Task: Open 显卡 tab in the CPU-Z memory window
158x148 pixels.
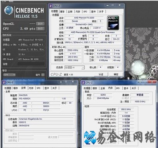Action: tap(126, 88)
